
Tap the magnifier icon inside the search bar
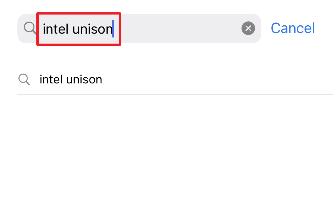click(x=30, y=28)
